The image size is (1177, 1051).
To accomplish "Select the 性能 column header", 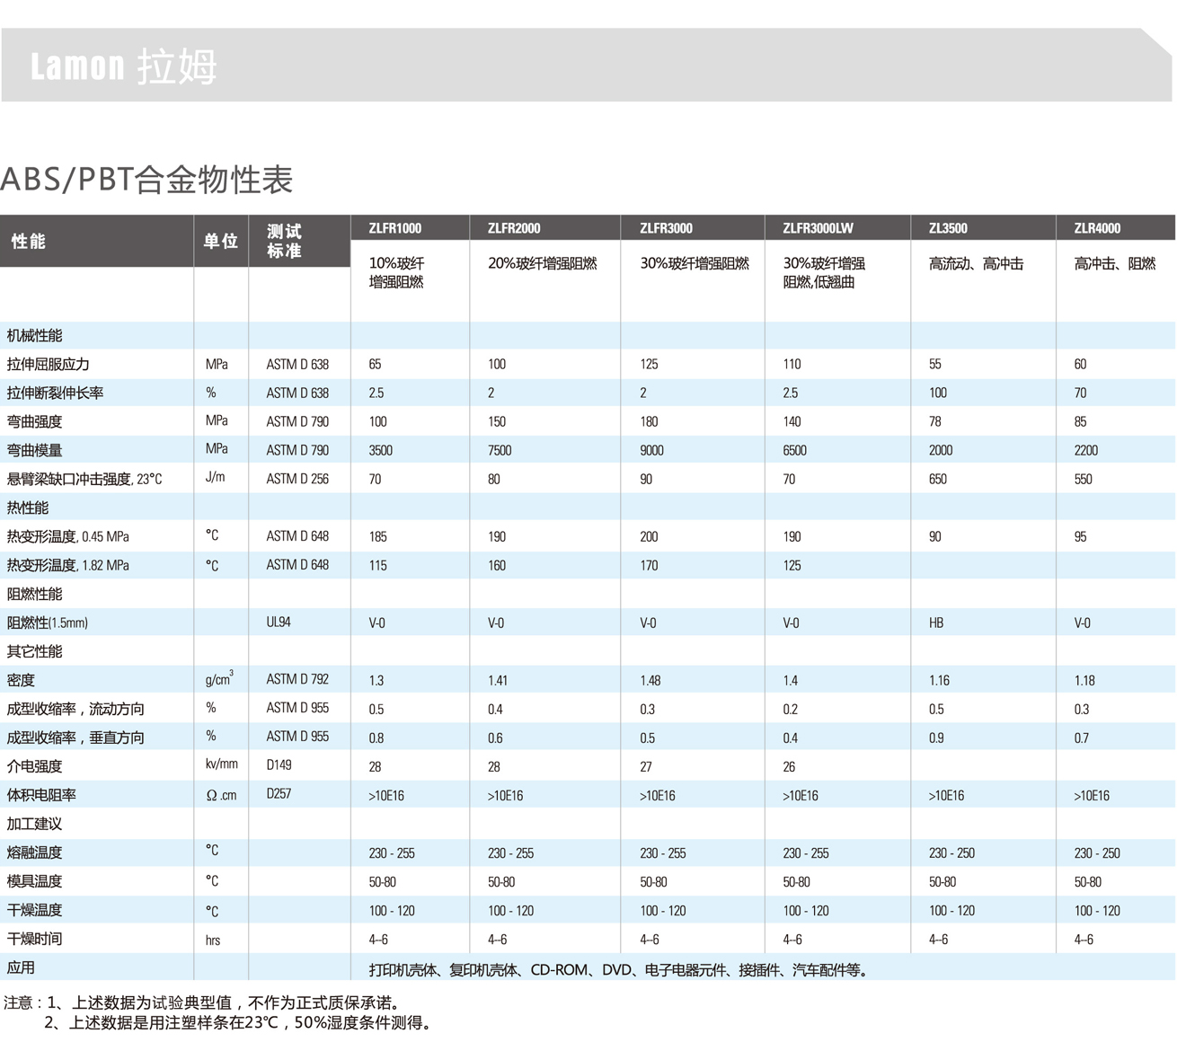I will (x=29, y=241).
